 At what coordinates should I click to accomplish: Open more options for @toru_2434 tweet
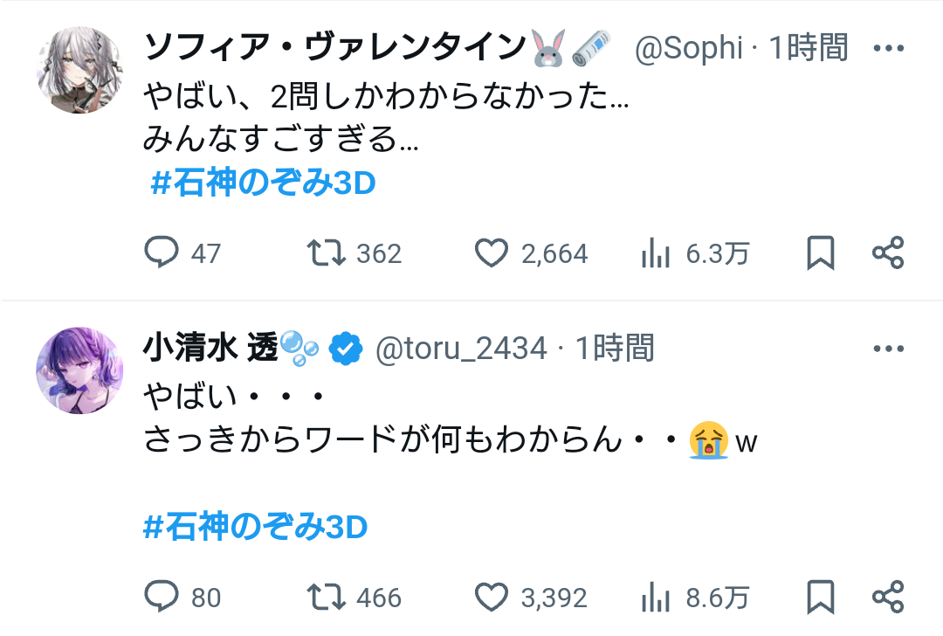(889, 349)
